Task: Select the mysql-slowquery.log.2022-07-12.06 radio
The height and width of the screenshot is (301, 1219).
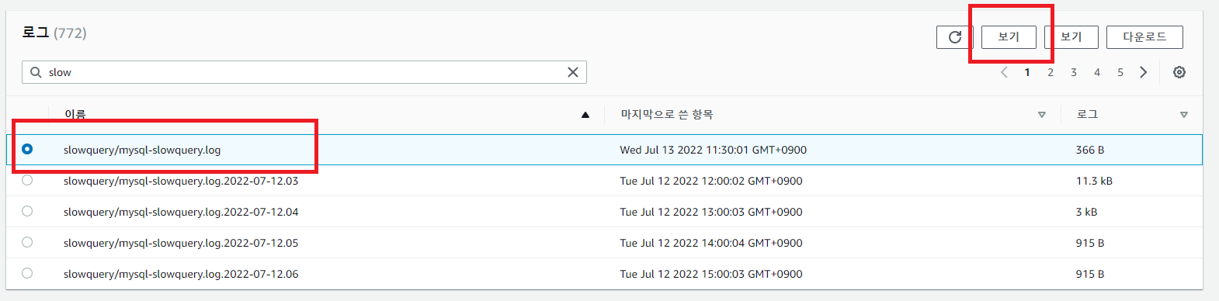Action: click(x=27, y=273)
